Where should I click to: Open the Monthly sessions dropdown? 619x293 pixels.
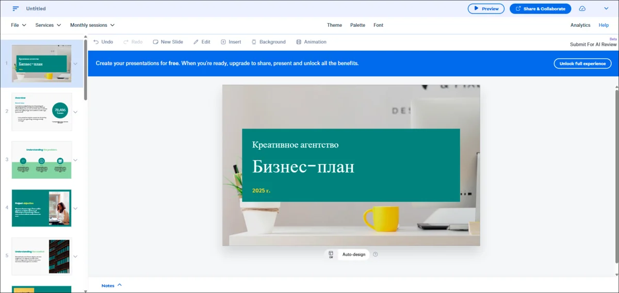[92, 25]
